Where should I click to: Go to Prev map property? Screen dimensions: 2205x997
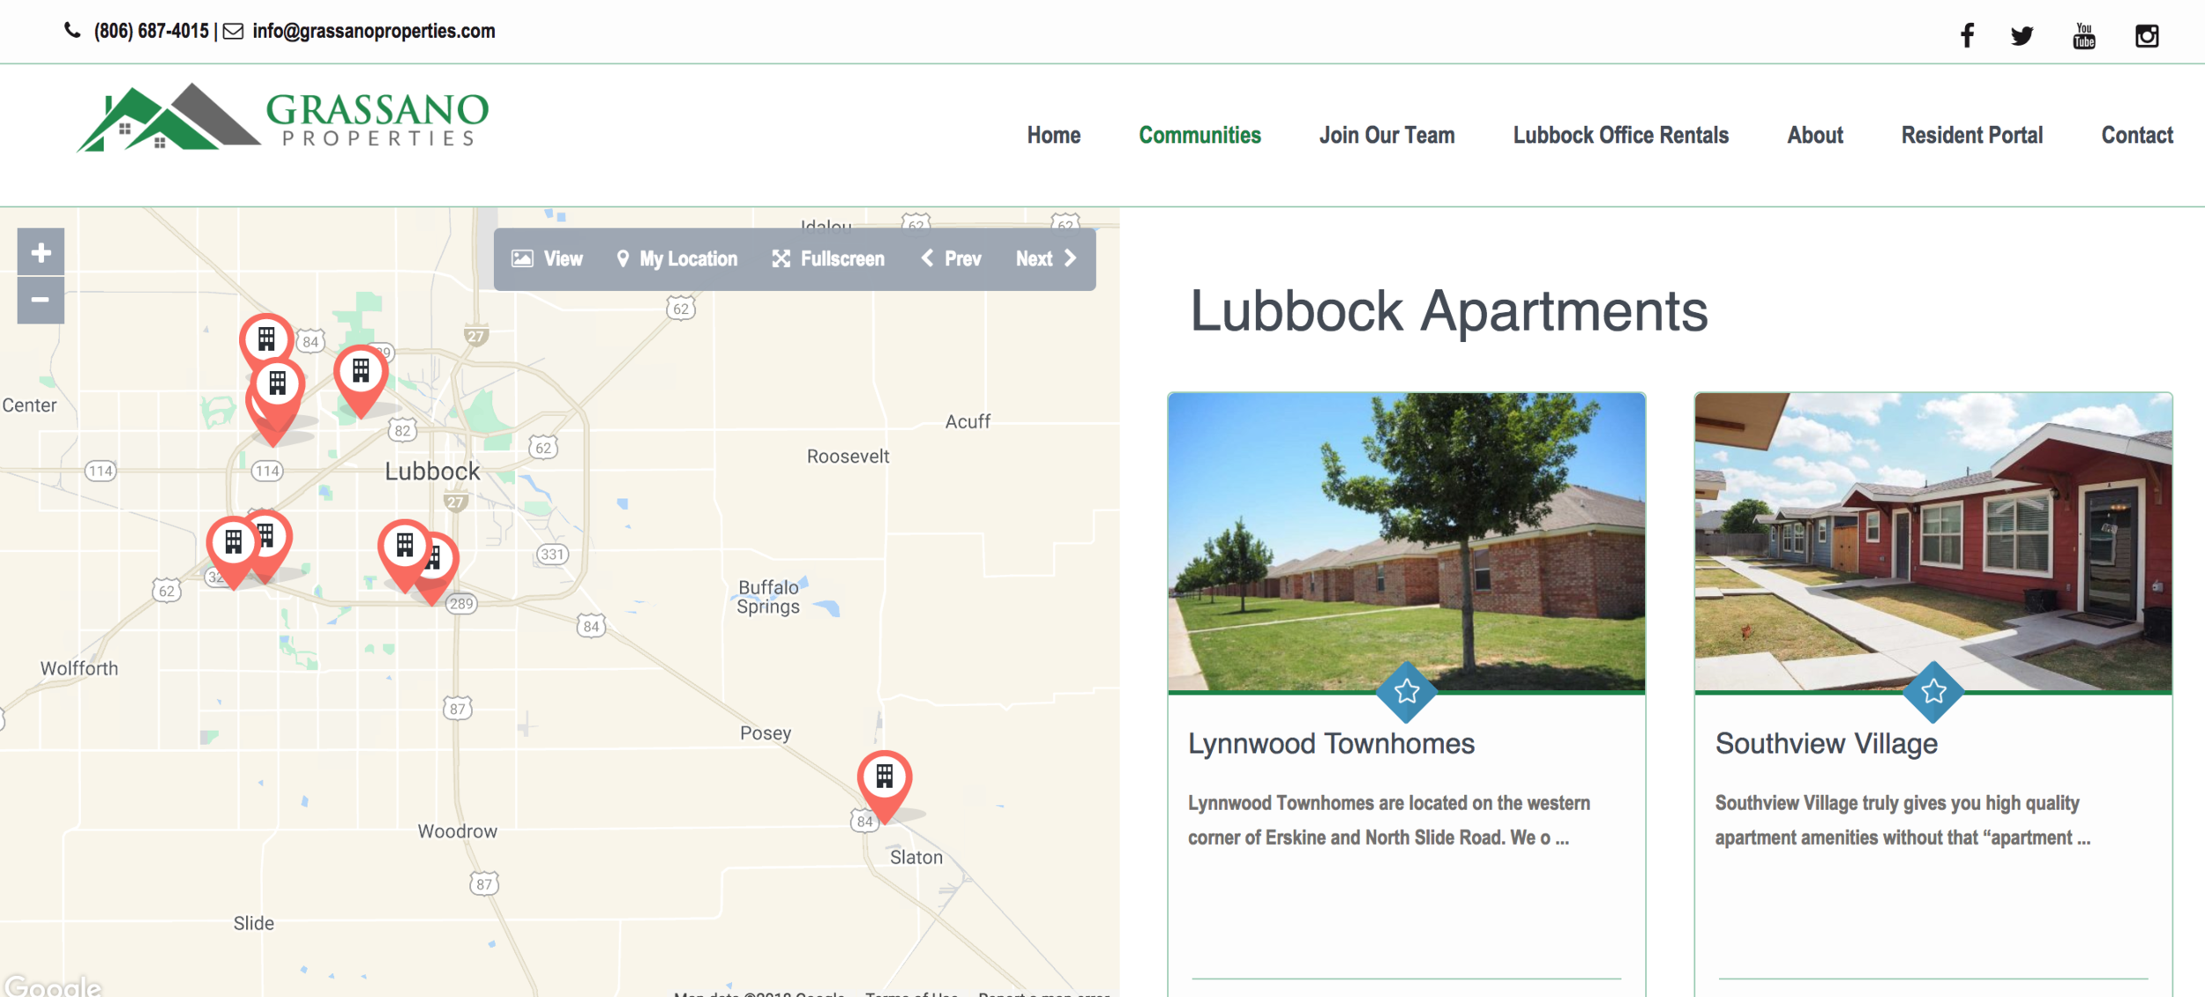point(951,259)
